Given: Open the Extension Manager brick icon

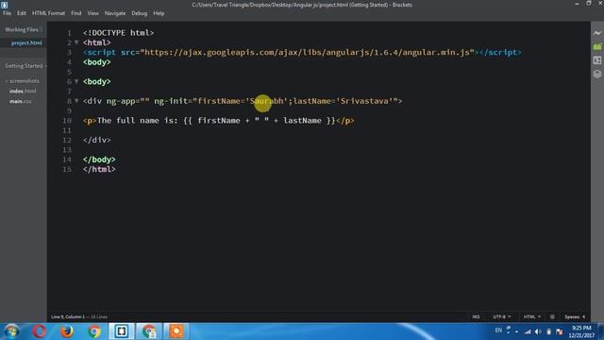Looking at the screenshot, I should (597, 46).
